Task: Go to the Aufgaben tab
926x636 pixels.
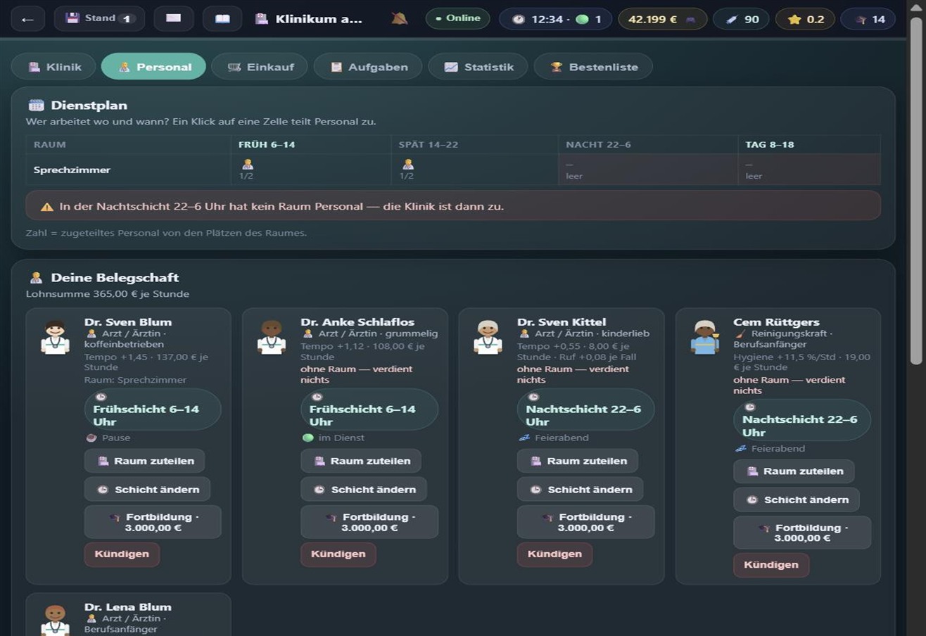Action: (x=368, y=67)
